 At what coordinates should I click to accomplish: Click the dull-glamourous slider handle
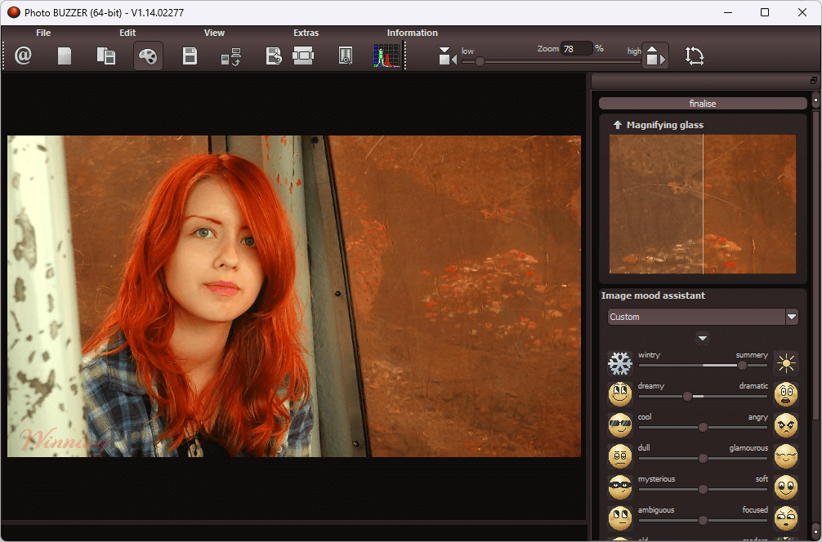pyautogui.click(x=703, y=458)
